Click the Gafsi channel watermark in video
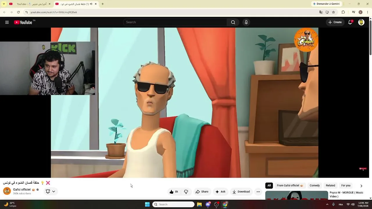The image size is (372, 209). click(x=306, y=40)
